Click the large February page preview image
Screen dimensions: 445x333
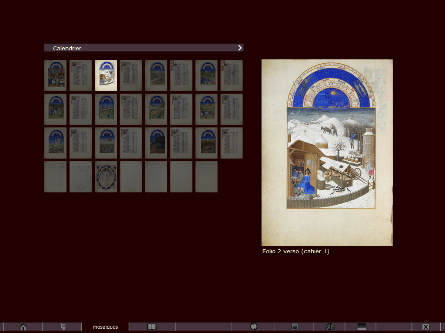[327, 152]
